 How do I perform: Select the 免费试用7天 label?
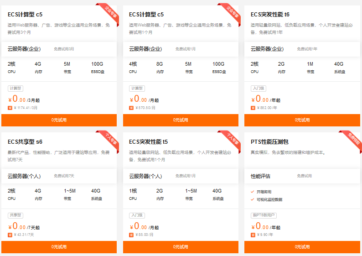point(64,176)
